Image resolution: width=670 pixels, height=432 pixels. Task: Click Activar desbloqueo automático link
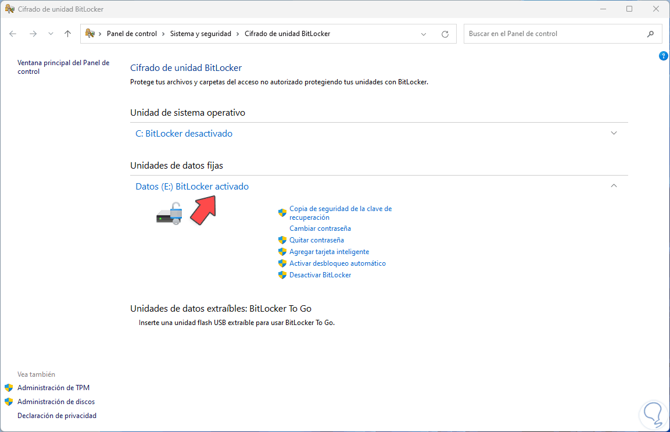coord(338,263)
